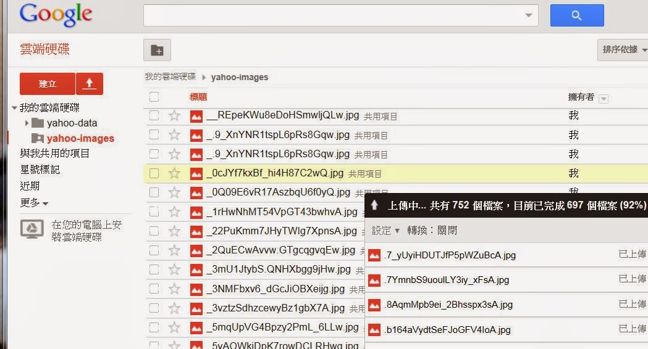
Task: Click the 轉換：關閉 conversion setting
Action: pos(432,231)
